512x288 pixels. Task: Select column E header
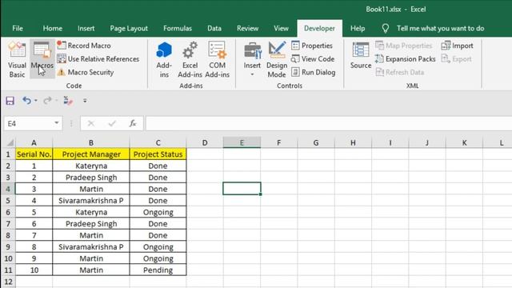click(x=242, y=142)
